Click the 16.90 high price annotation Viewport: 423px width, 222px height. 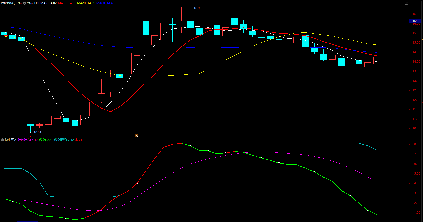point(197,8)
